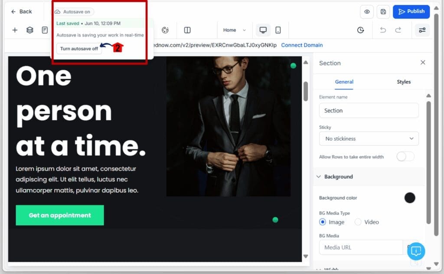Screen dimensions: 444x274
Task: Click the Media URL input field
Action: coord(361,248)
